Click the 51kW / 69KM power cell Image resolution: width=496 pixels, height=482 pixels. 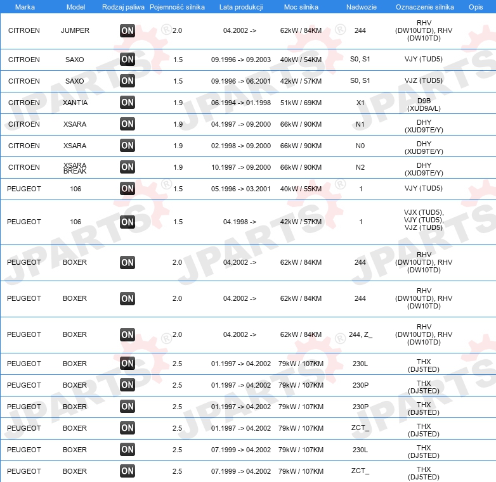(301, 103)
